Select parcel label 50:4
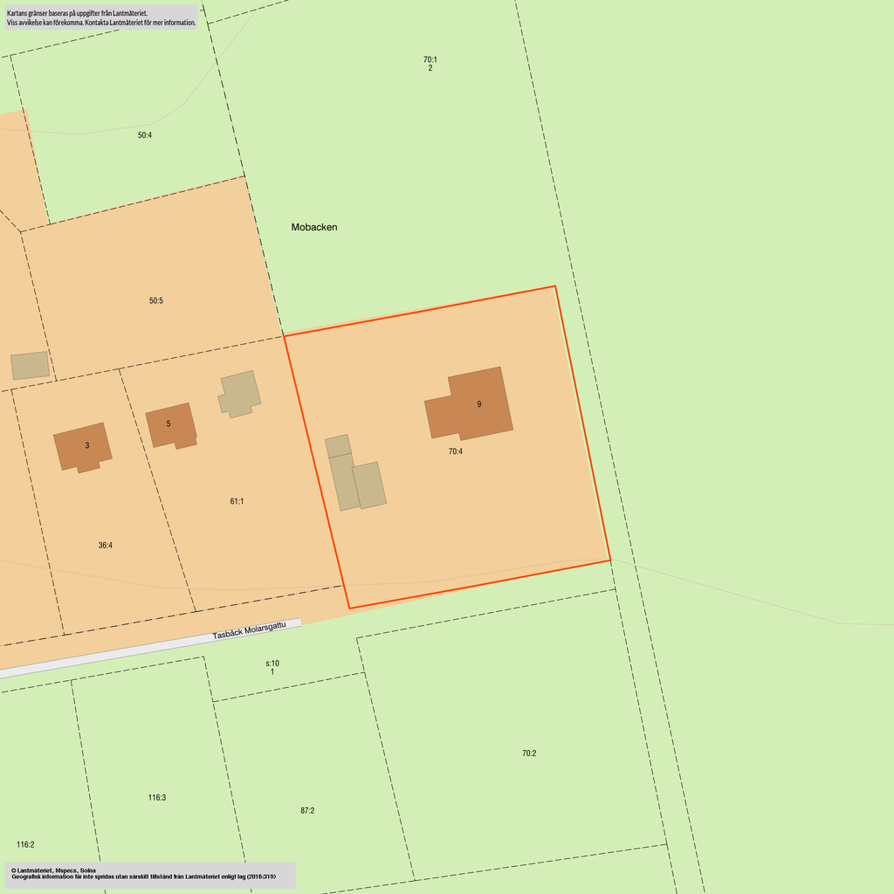Screen dimensions: 894x894 pos(145,135)
